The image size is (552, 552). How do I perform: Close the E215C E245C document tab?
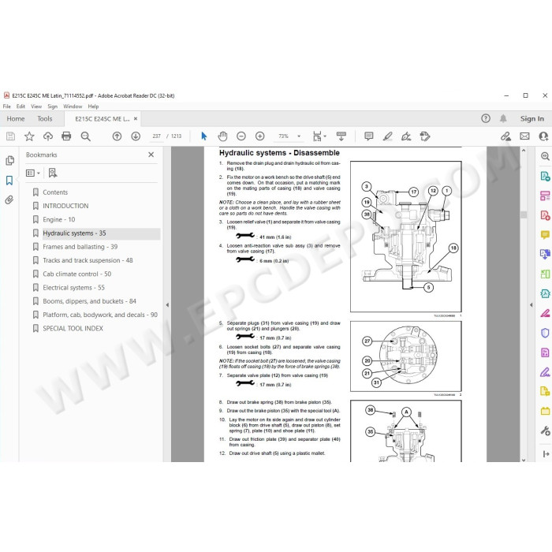[x=136, y=119]
